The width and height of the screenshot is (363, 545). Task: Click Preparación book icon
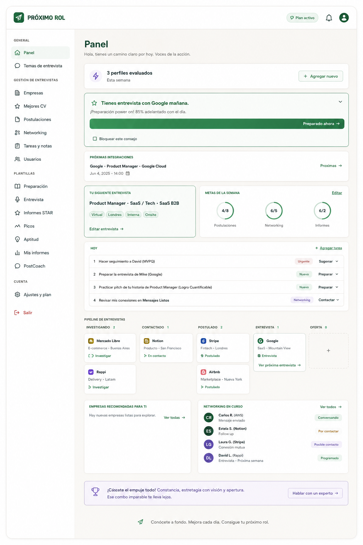pos(17,186)
